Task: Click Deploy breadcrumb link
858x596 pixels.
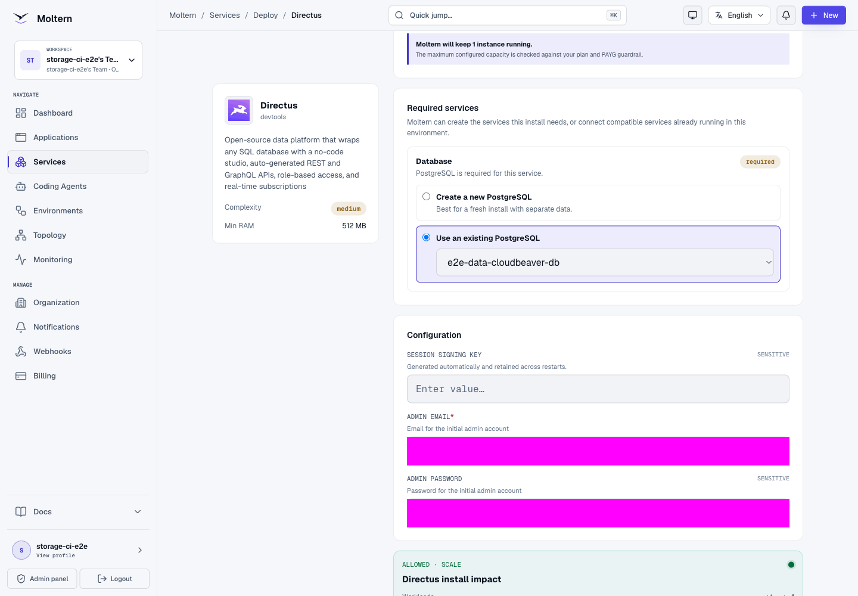Action: click(x=266, y=15)
